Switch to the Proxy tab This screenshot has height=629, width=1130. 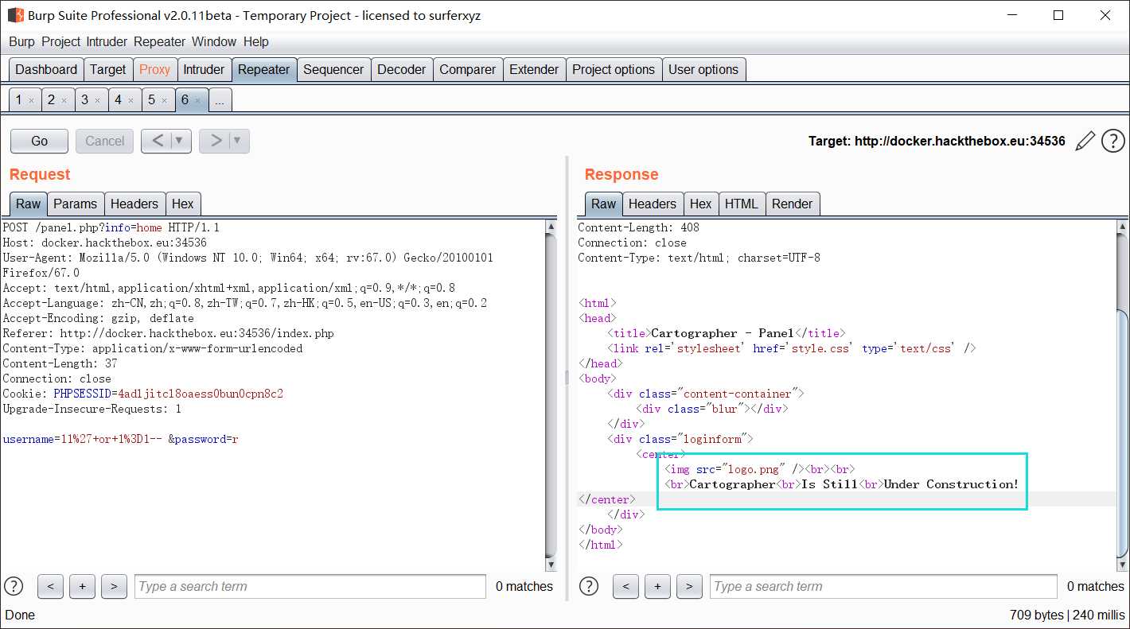154,69
